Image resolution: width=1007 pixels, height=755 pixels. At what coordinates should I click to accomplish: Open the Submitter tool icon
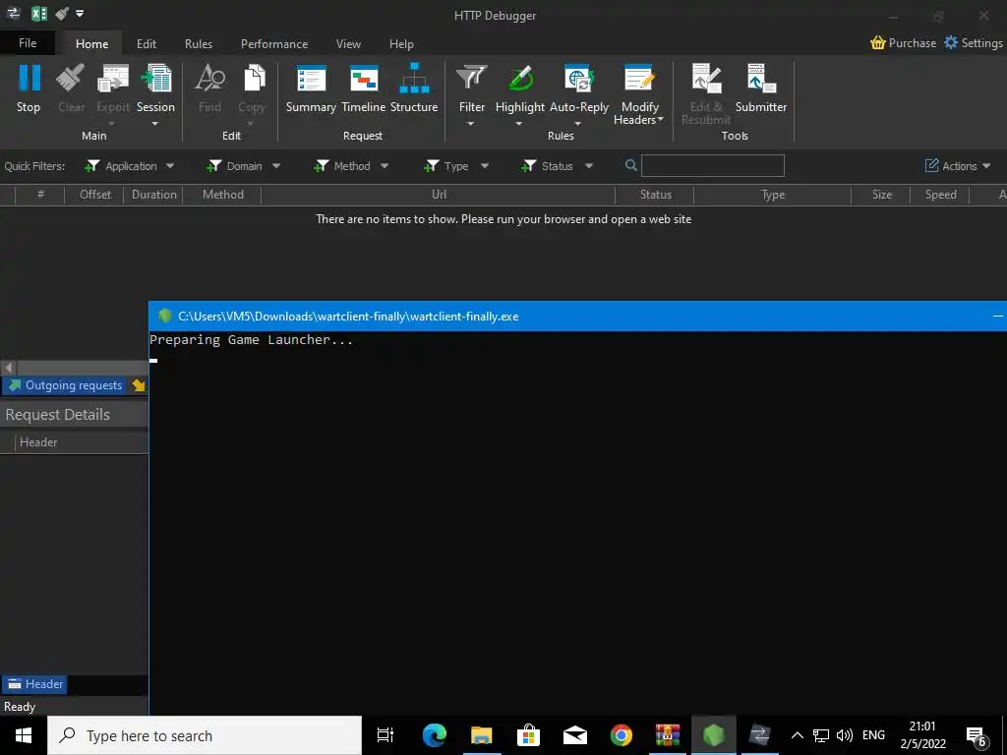click(761, 79)
